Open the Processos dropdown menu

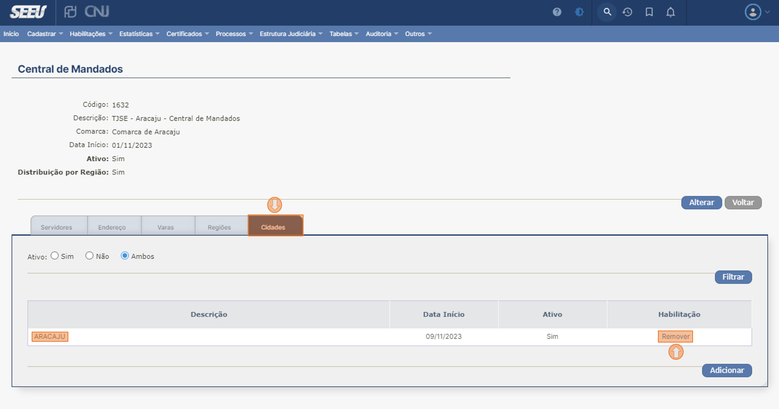click(x=234, y=34)
